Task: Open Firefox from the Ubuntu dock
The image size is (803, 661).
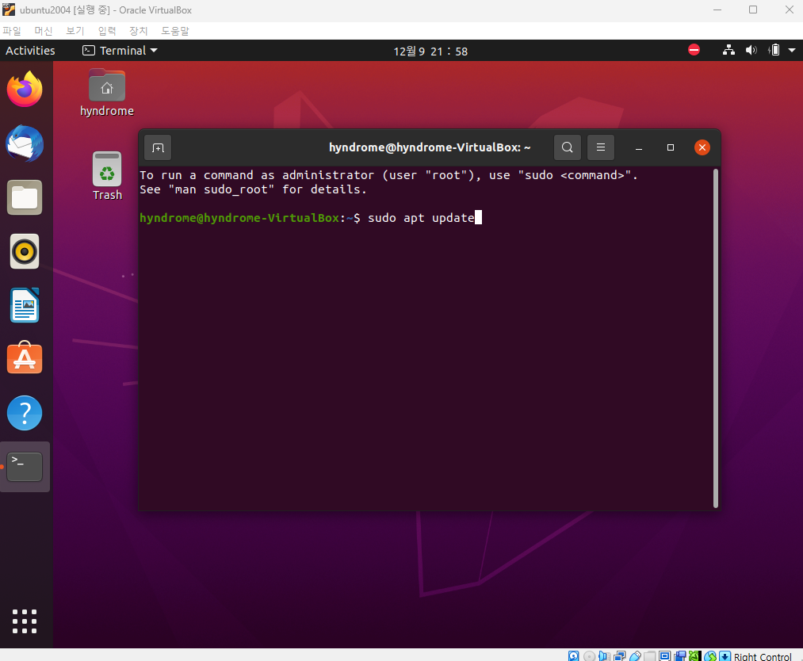Action: point(25,89)
